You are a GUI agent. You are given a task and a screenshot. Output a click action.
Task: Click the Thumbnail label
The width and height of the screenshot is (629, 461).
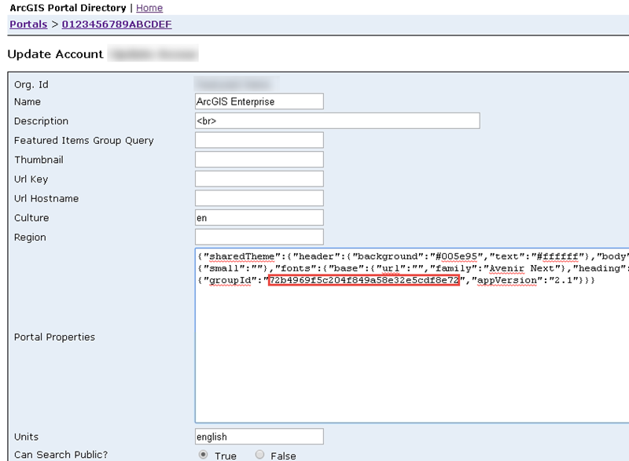[39, 160]
